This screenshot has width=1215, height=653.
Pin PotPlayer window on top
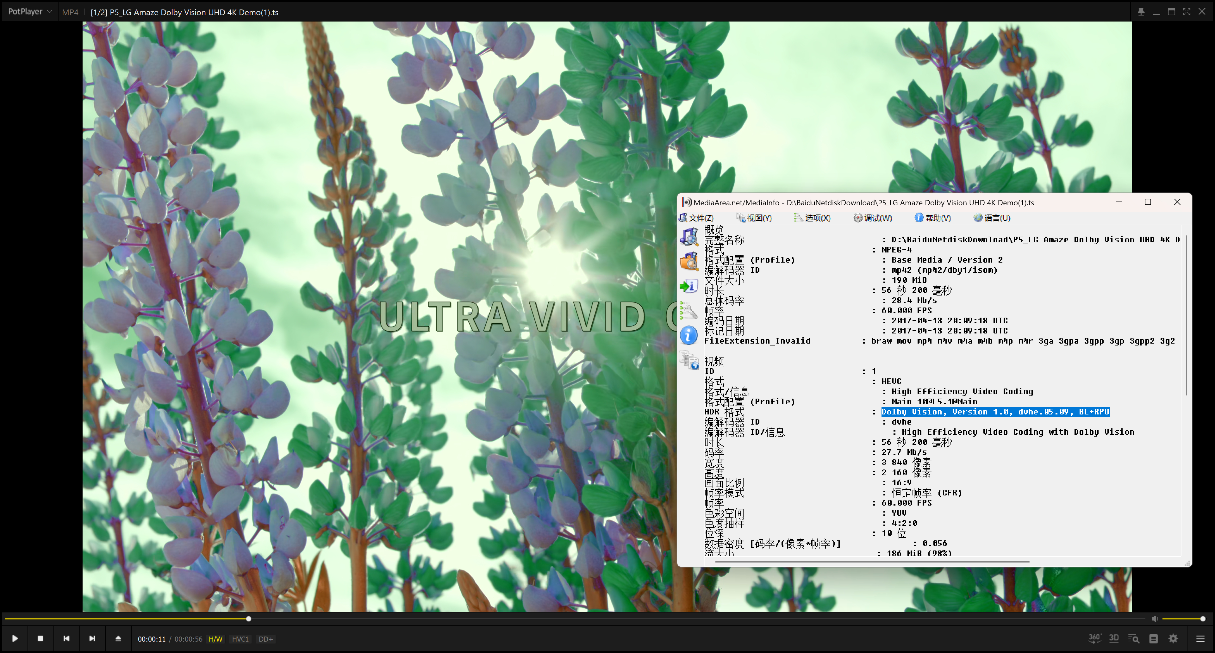point(1141,12)
